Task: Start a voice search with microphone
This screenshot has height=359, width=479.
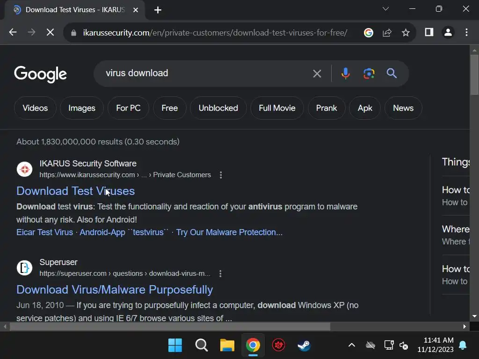Action: 346,73
